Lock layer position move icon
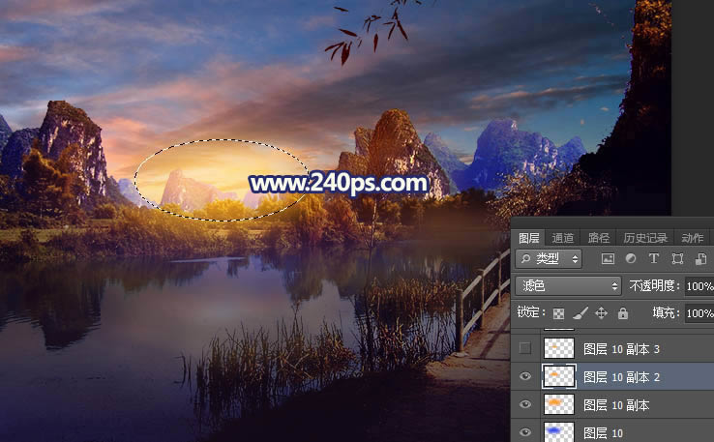 coord(601,313)
